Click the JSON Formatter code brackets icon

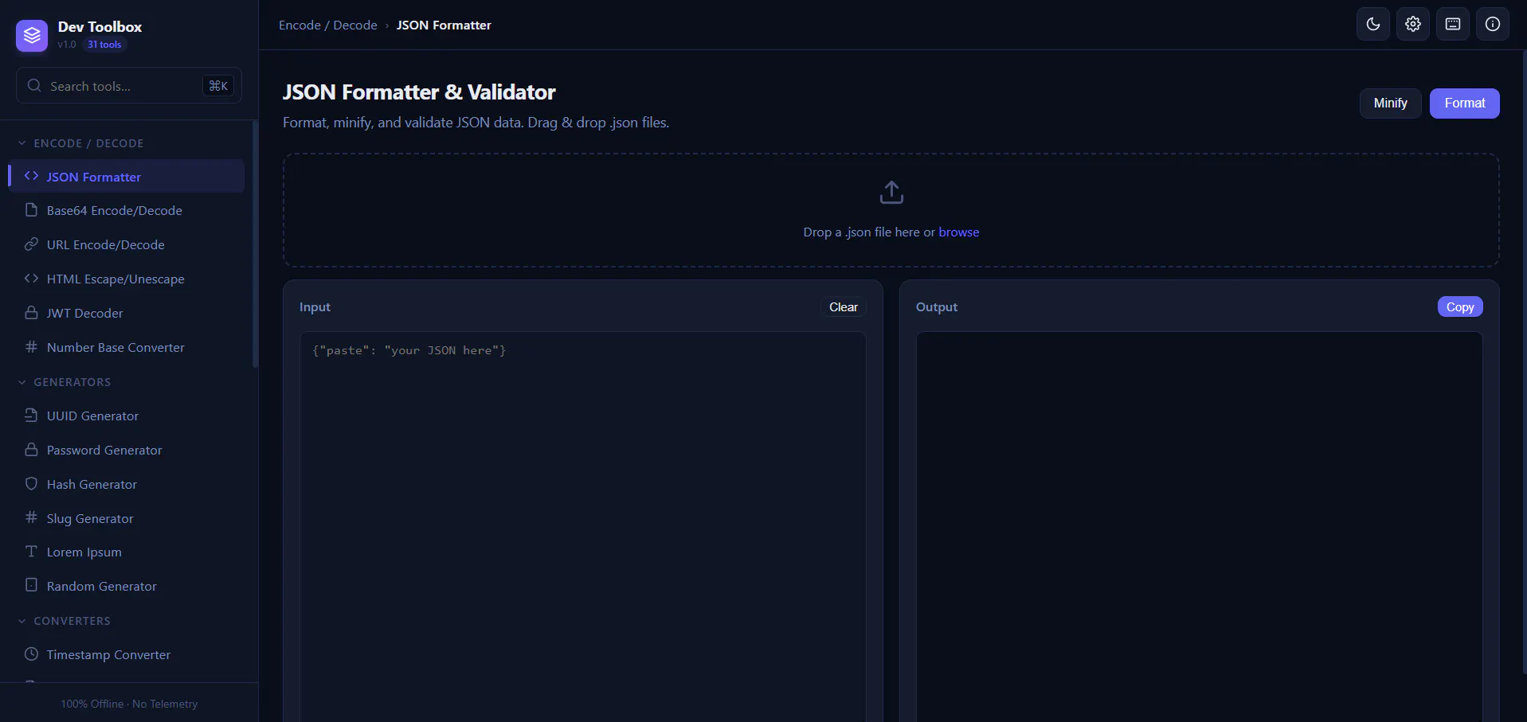click(31, 176)
